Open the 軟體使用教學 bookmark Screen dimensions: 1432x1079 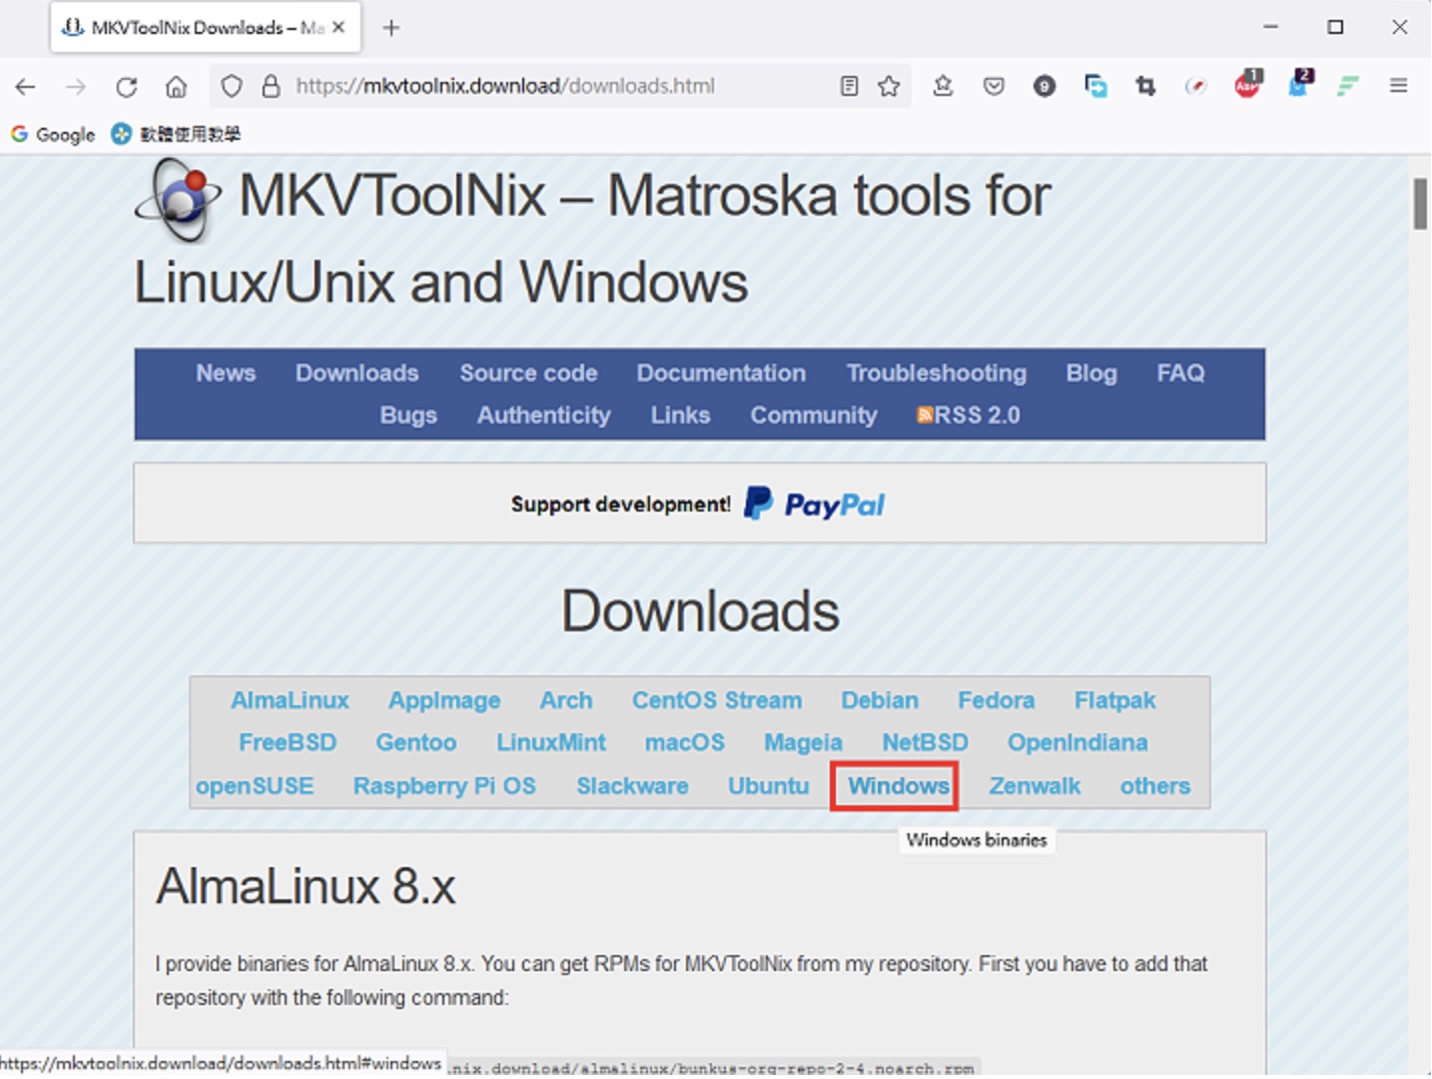coord(176,134)
